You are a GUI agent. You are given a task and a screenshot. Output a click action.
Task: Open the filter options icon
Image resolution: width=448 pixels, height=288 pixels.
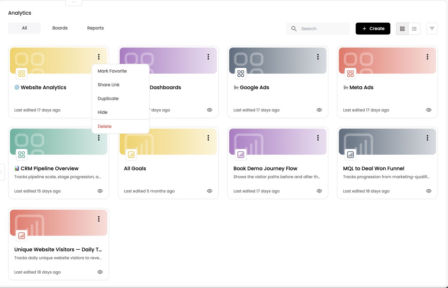(432, 29)
